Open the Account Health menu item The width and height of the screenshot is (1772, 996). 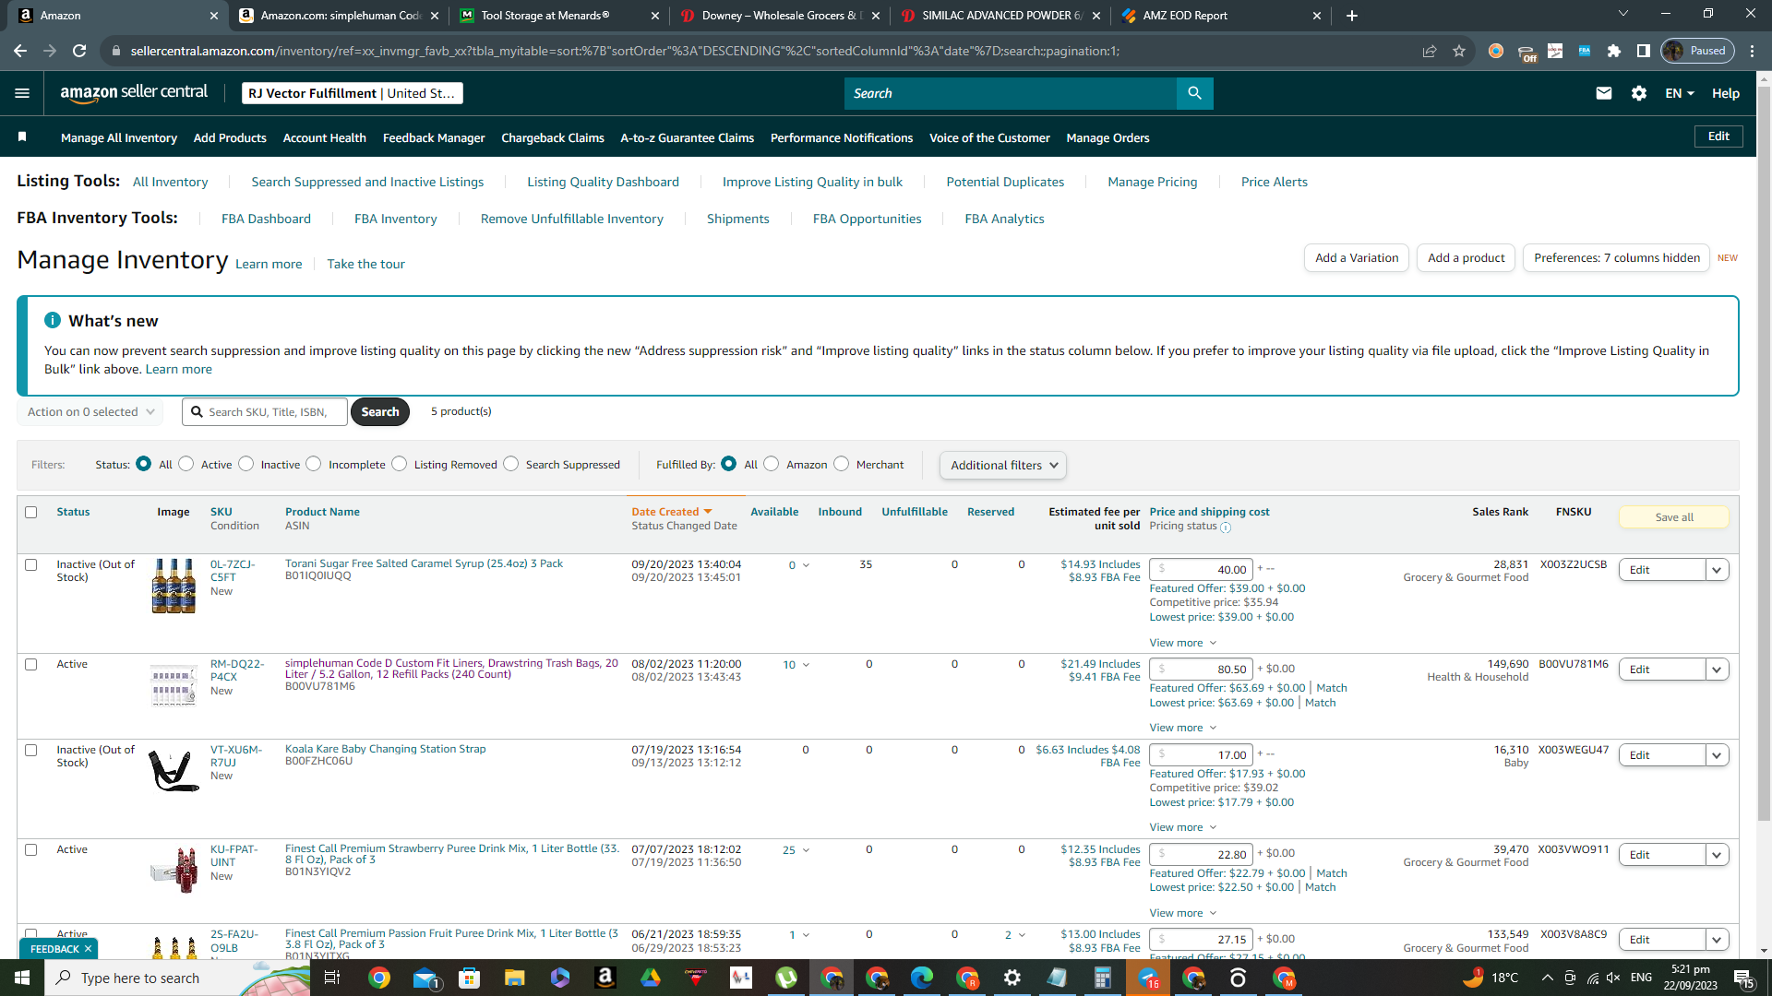(324, 137)
